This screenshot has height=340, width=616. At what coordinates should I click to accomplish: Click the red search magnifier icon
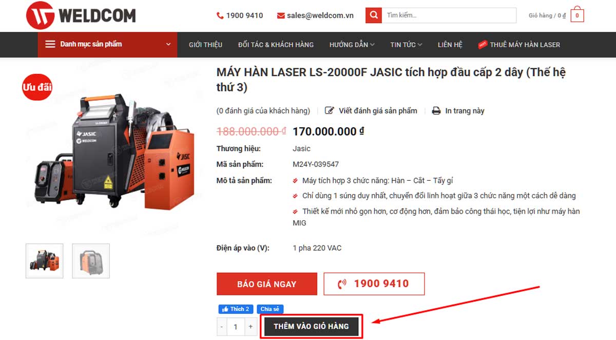pyautogui.click(x=374, y=15)
